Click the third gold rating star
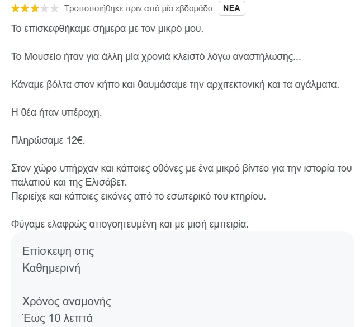 (x=34, y=8)
